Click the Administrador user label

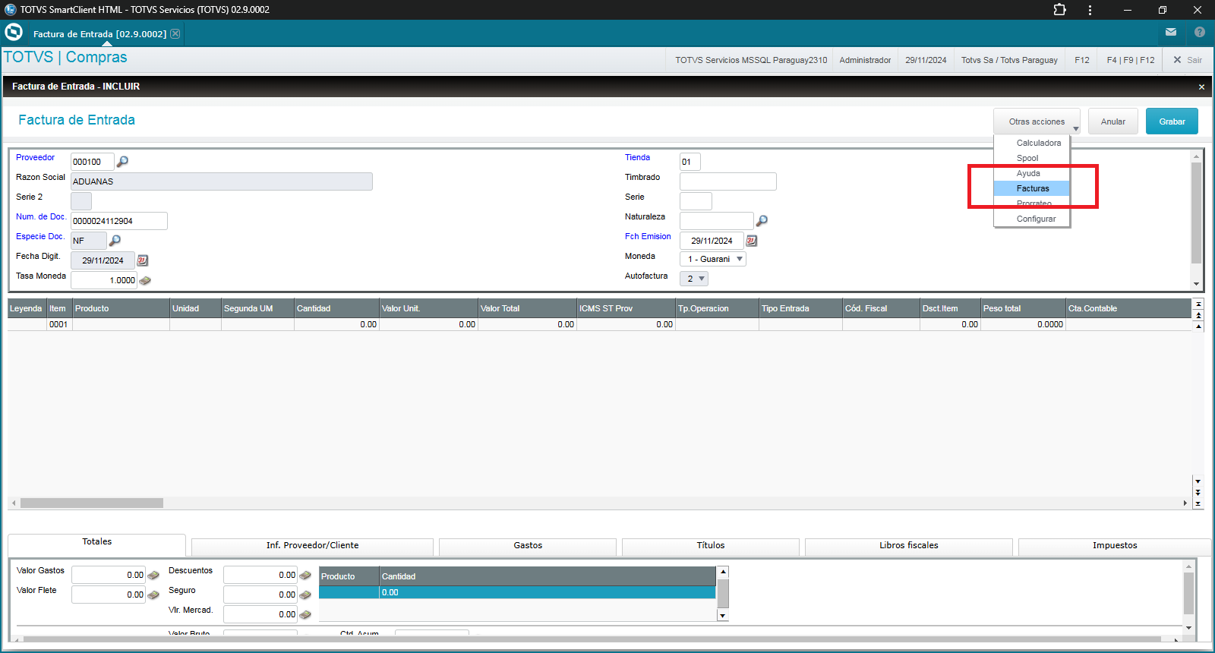(x=865, y=60)
